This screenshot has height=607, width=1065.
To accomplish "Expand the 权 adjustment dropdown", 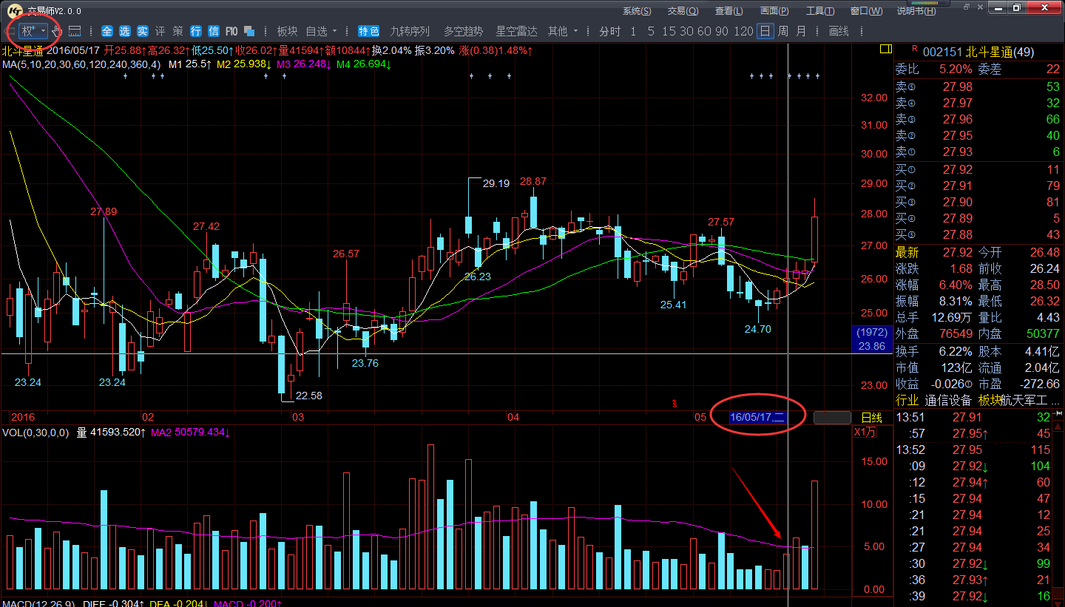I will pyautogui.click(x=34, y=31).
